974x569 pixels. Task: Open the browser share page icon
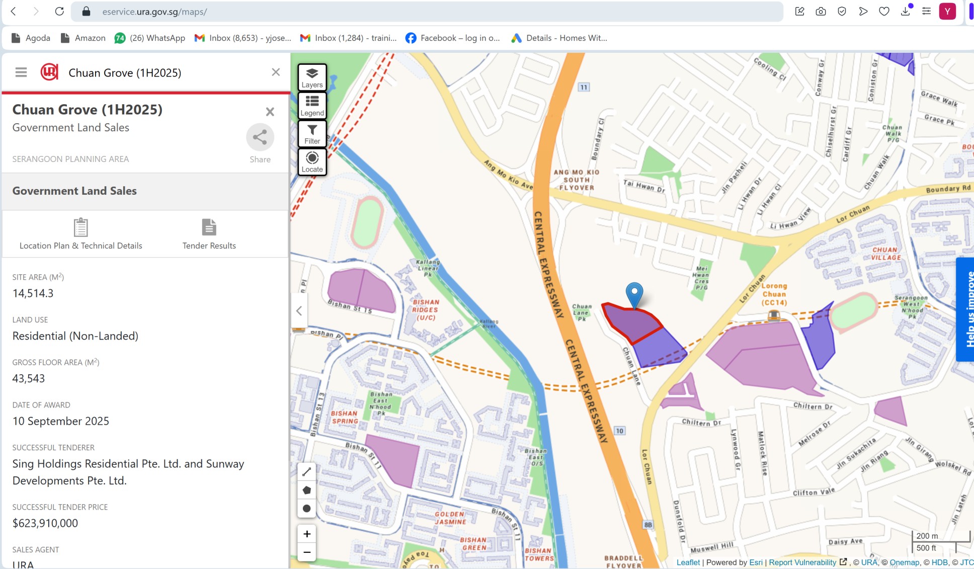coord(799,11)
